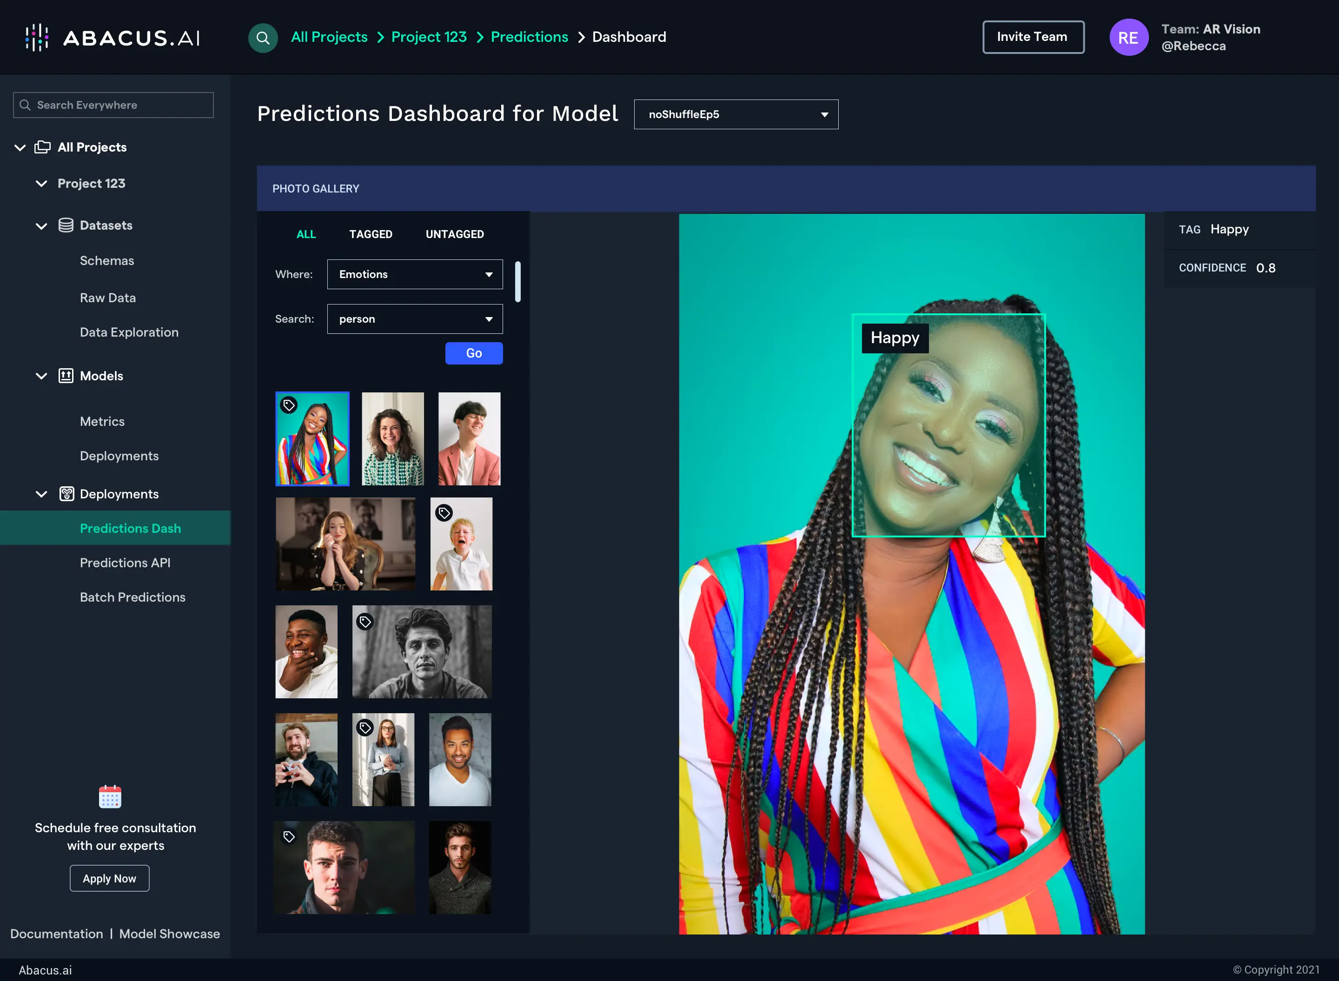Open the Predictions breadcrumb link

529,37
